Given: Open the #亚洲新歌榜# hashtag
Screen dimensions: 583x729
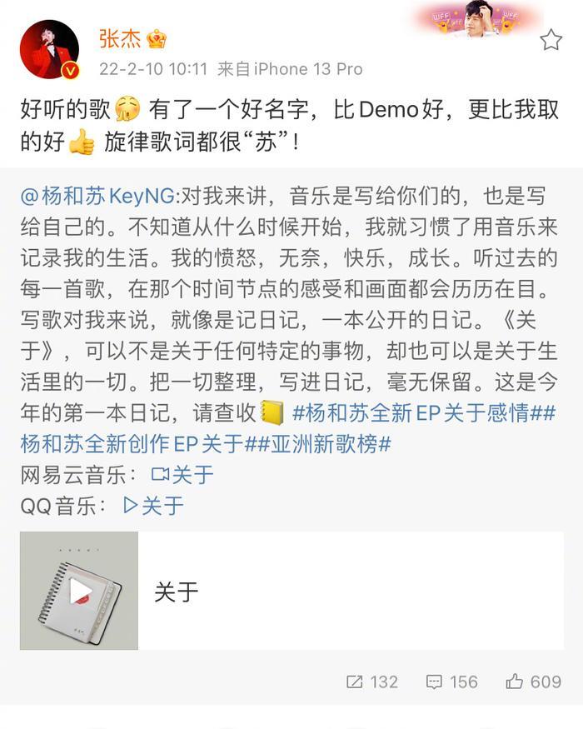Looking at the screenshot, I should 325,444.
